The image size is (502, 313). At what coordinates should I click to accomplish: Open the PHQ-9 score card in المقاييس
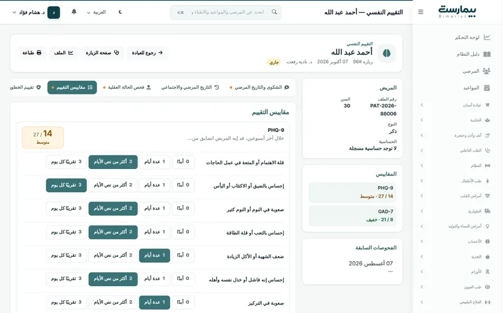(353, 192)
